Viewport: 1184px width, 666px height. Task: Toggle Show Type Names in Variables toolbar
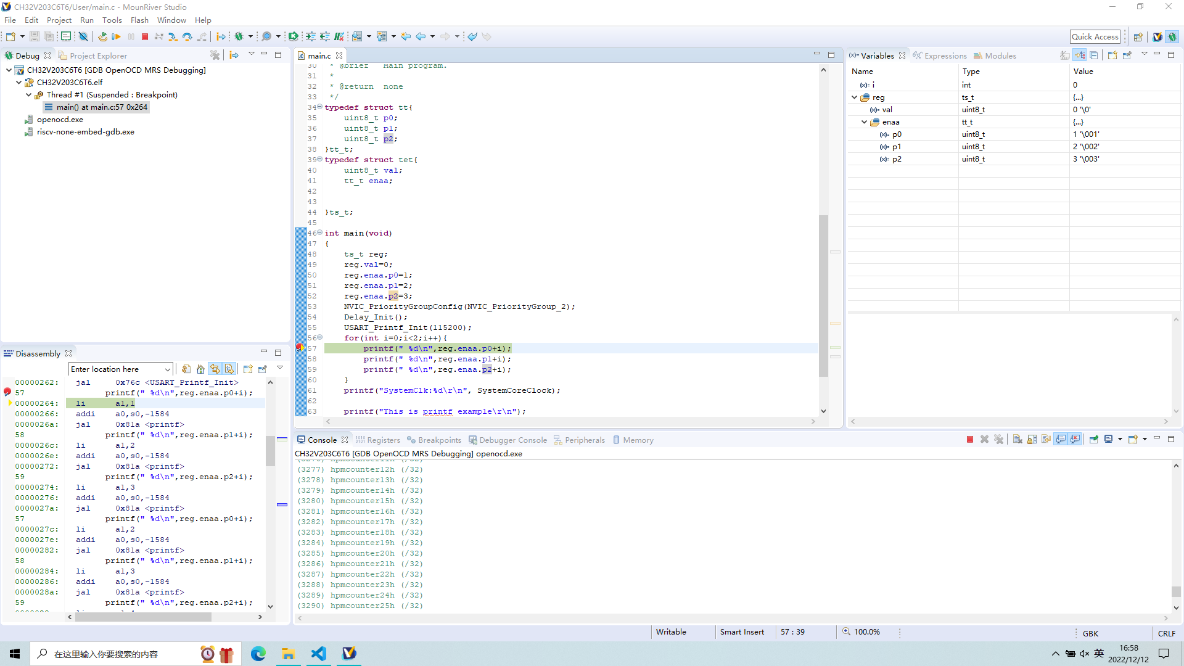pyautogui.click(x=1065, y=55)
